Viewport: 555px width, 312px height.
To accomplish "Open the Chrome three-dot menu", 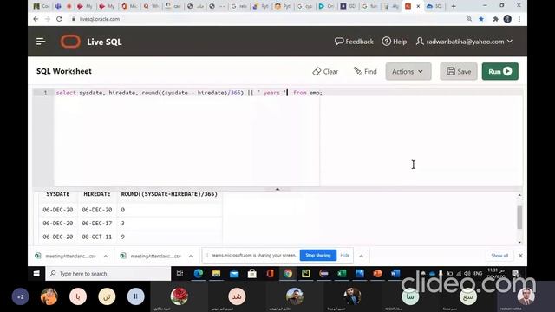I will (x=519, y=19).
